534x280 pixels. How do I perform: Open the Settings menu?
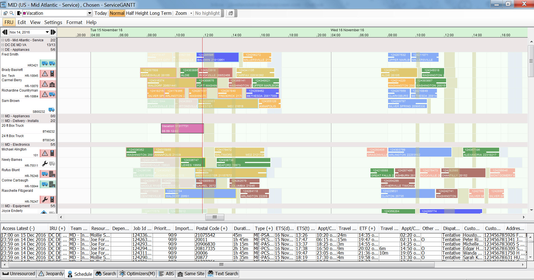click(x=53, y=22)
